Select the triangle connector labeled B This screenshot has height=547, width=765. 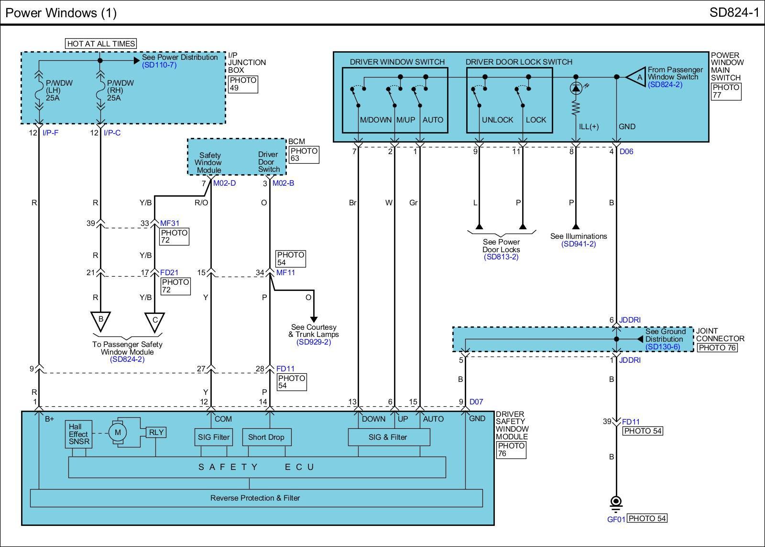click(100, 321)
